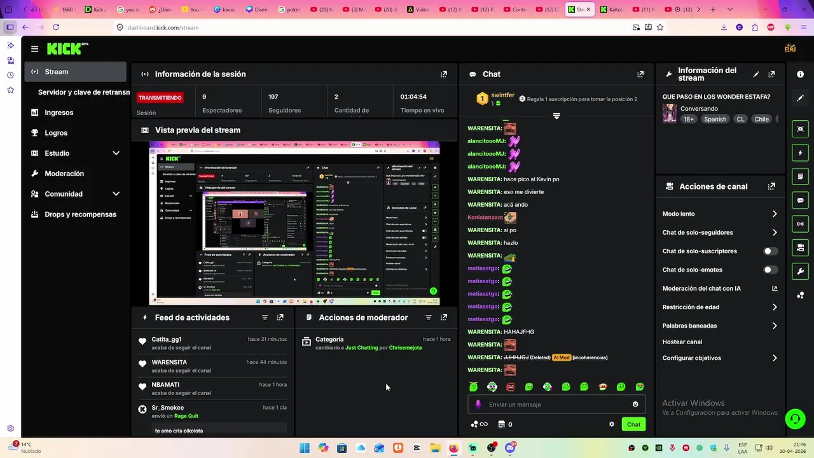Open dashboard settings gear at bottom left
814x458 pixels.
(x=10, y=429)
